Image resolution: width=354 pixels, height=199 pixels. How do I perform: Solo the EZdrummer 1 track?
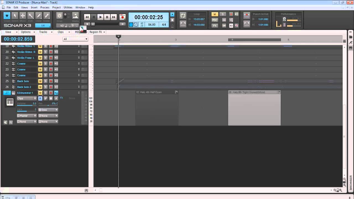pyautogui.click(x=45, y=93)
